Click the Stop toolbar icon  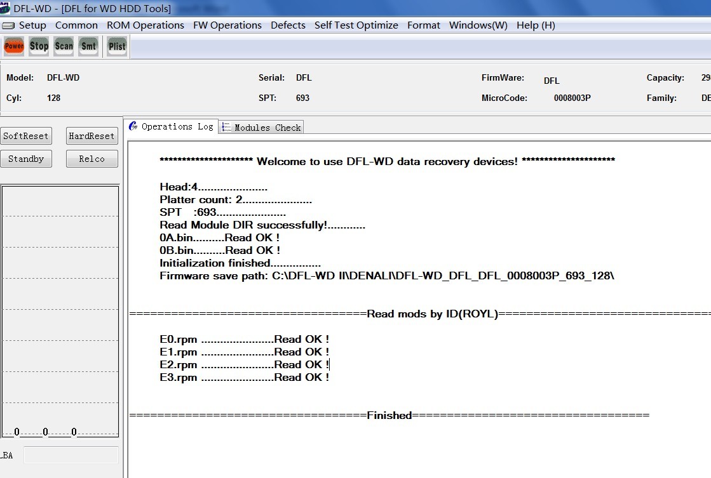(39, 46)
